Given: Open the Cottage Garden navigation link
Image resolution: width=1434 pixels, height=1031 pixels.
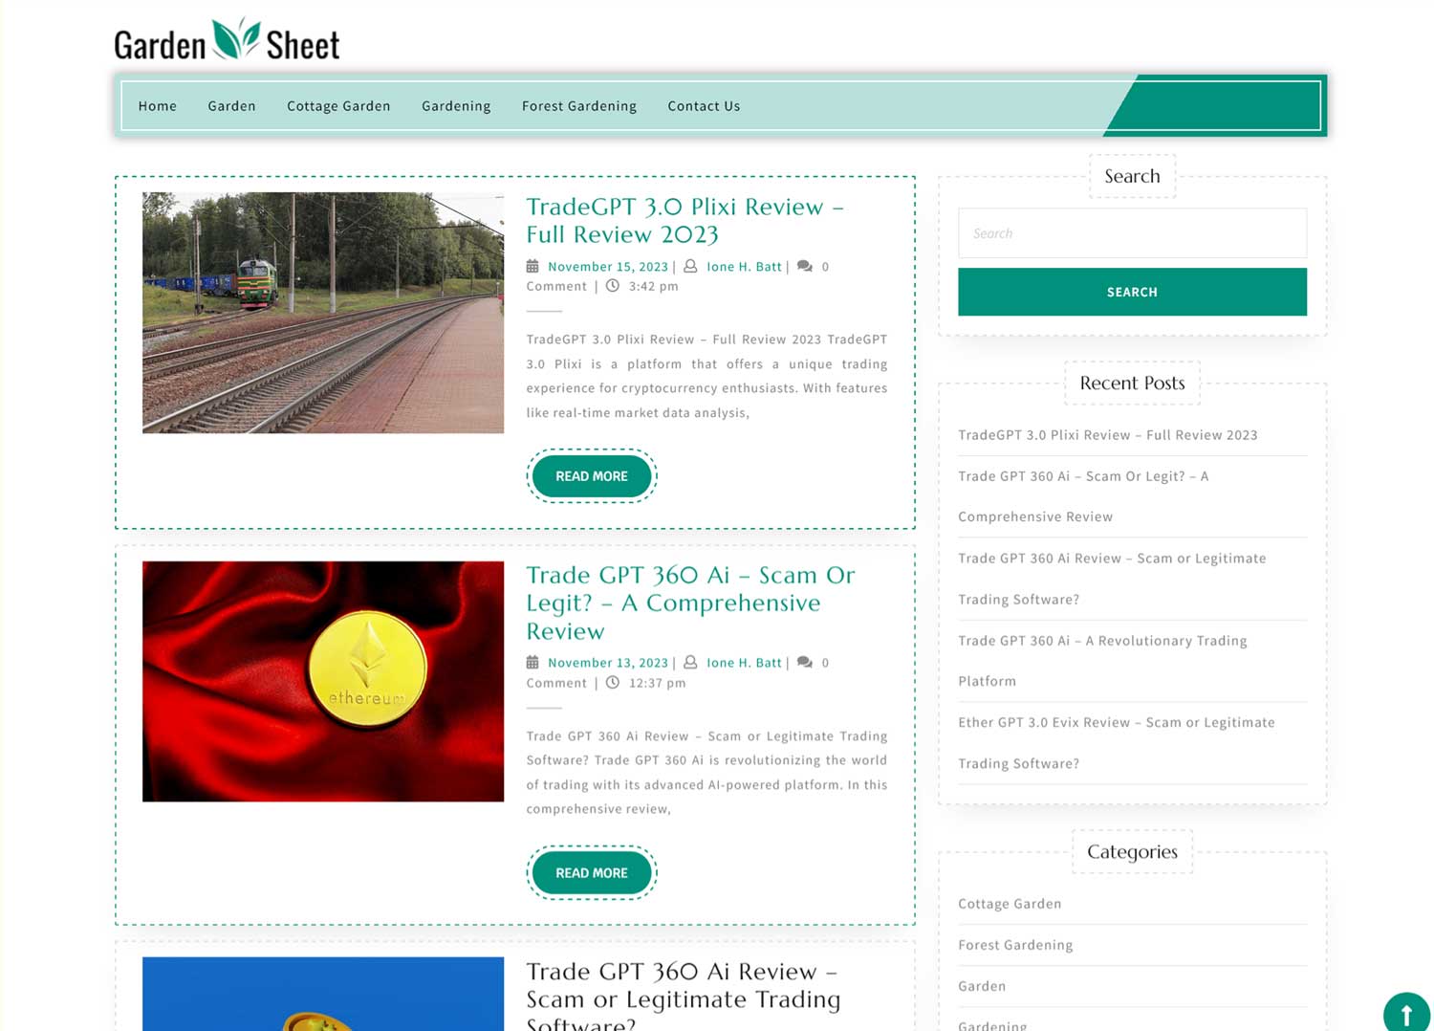Looking at the screenshot, I should 338,106.
